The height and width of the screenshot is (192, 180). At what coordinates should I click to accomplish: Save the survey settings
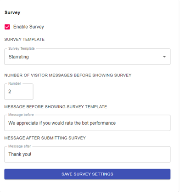[87, 174]
